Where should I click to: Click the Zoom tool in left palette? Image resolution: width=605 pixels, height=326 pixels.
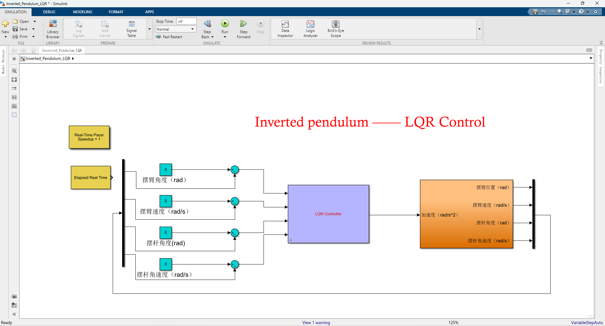[x=14, y=71]
